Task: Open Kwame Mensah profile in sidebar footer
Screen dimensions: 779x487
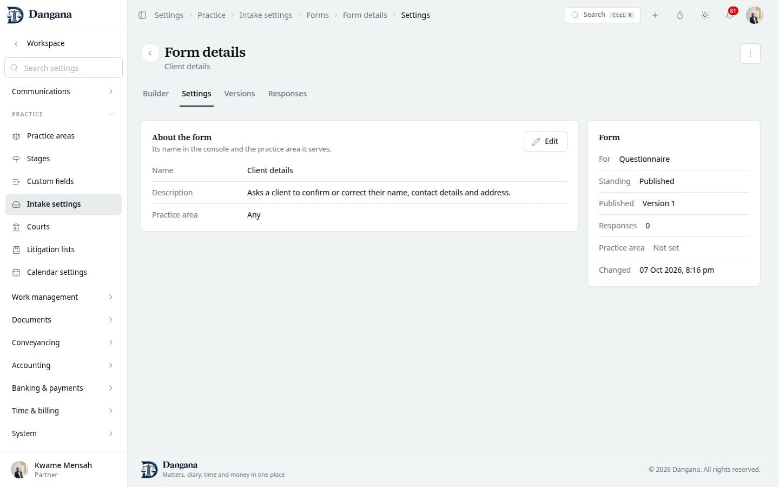Action: 63,470
